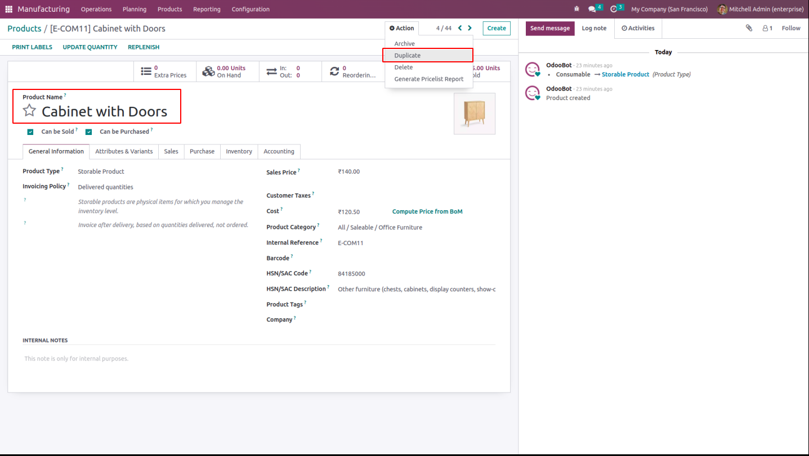Screen dimensions: 809x456
Task: Open the company switcher My Company (San Francisco)
Action: (669, 9)
